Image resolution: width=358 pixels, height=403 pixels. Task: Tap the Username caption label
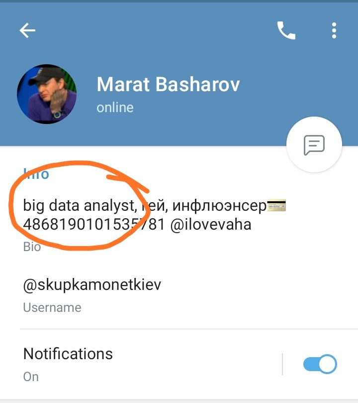(x=52, y=307)
